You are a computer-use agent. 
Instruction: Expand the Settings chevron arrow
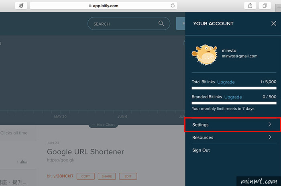tap(270, 125)
